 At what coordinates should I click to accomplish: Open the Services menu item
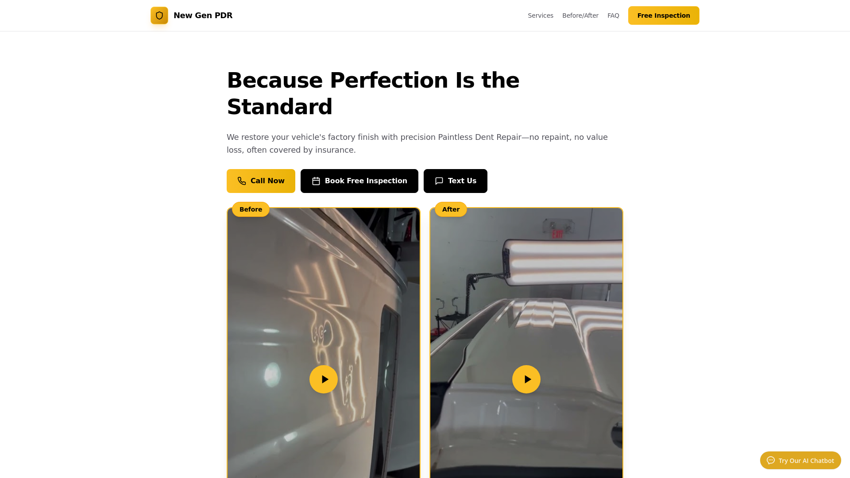coord(541,15)
